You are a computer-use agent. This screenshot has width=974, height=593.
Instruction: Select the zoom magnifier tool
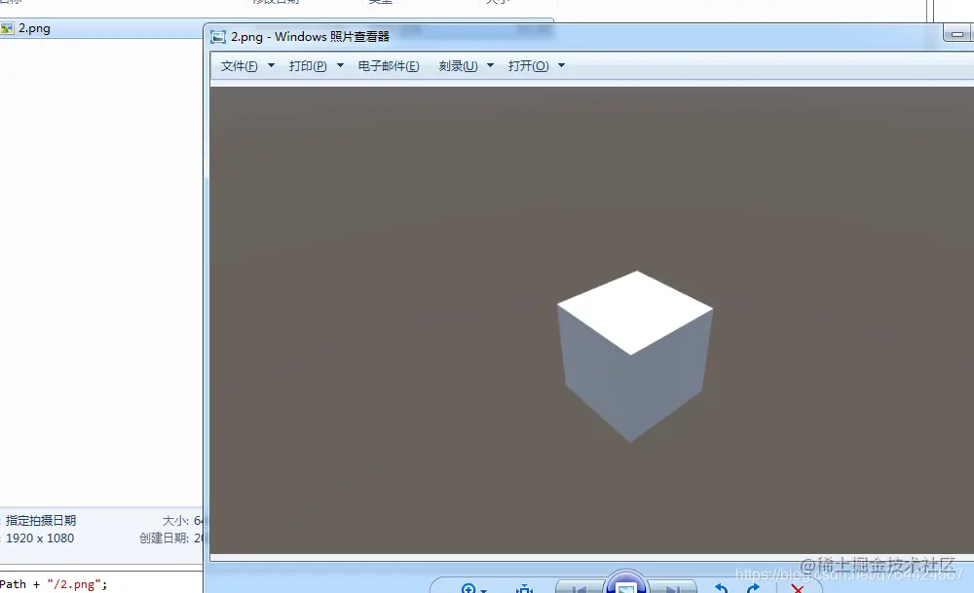pyautogui.click(x=468, y=589)
